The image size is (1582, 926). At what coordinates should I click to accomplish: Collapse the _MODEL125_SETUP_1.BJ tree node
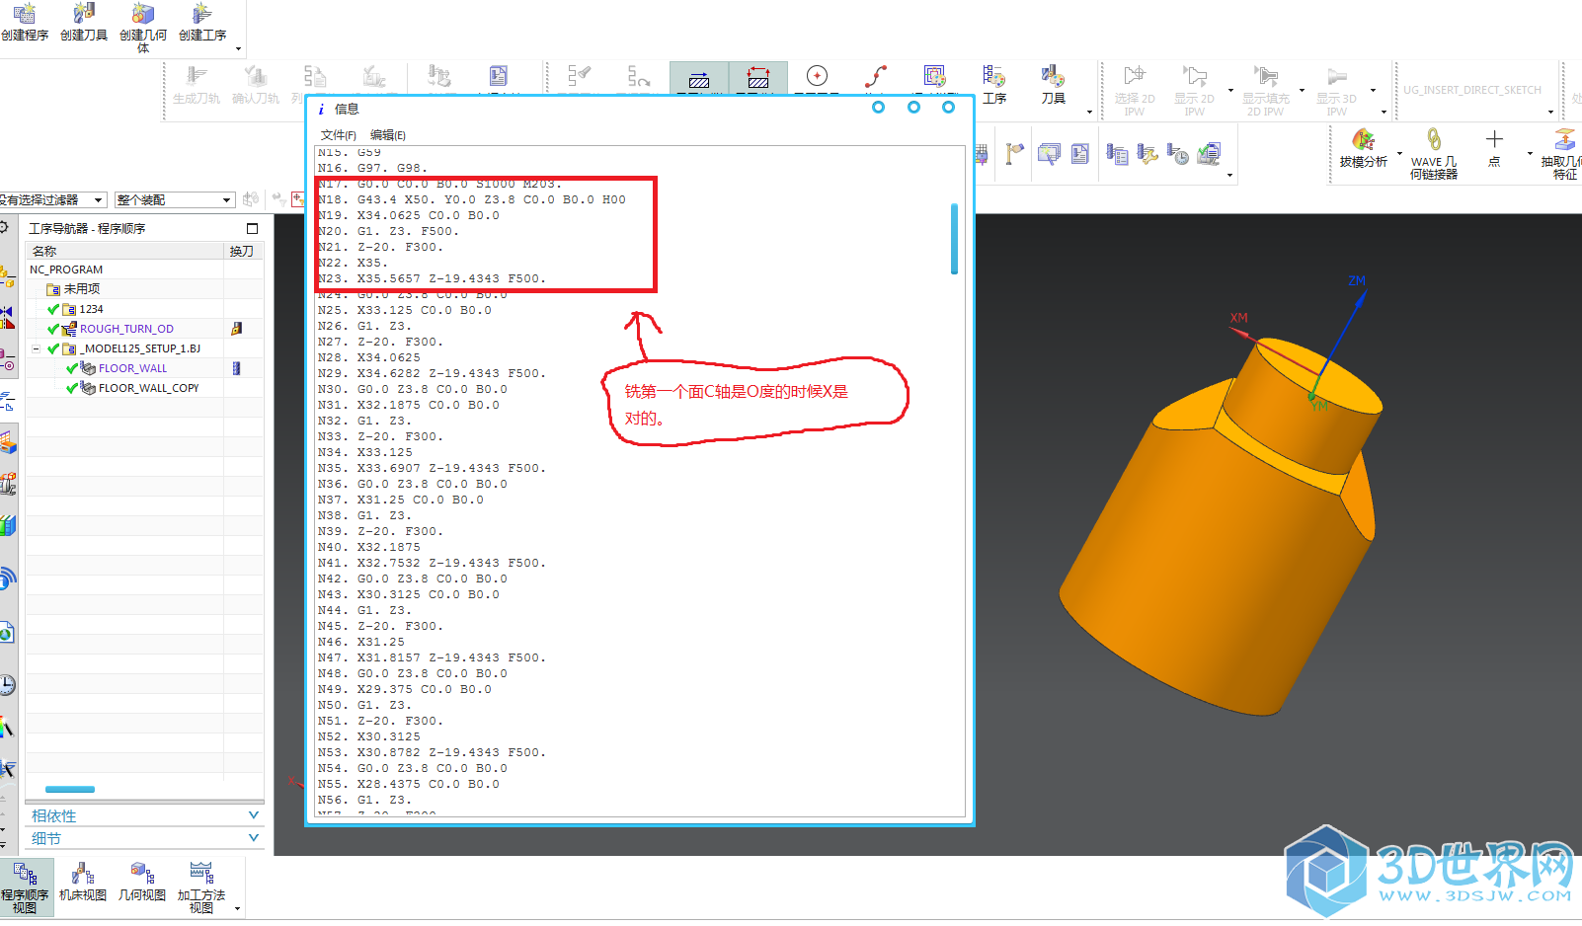37,348
